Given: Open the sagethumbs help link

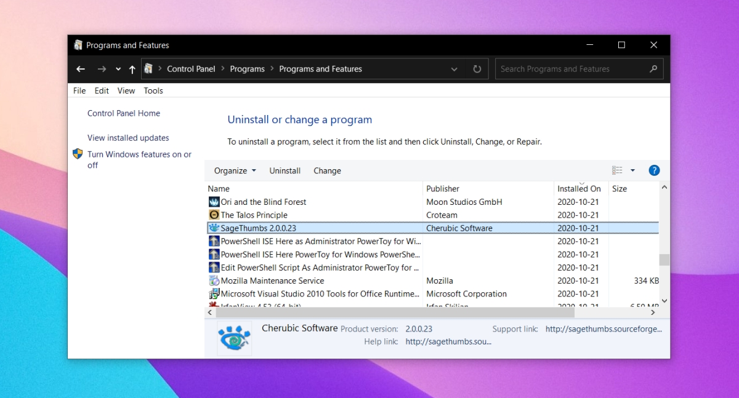Looking at the screenshot, I should (448, 341).
